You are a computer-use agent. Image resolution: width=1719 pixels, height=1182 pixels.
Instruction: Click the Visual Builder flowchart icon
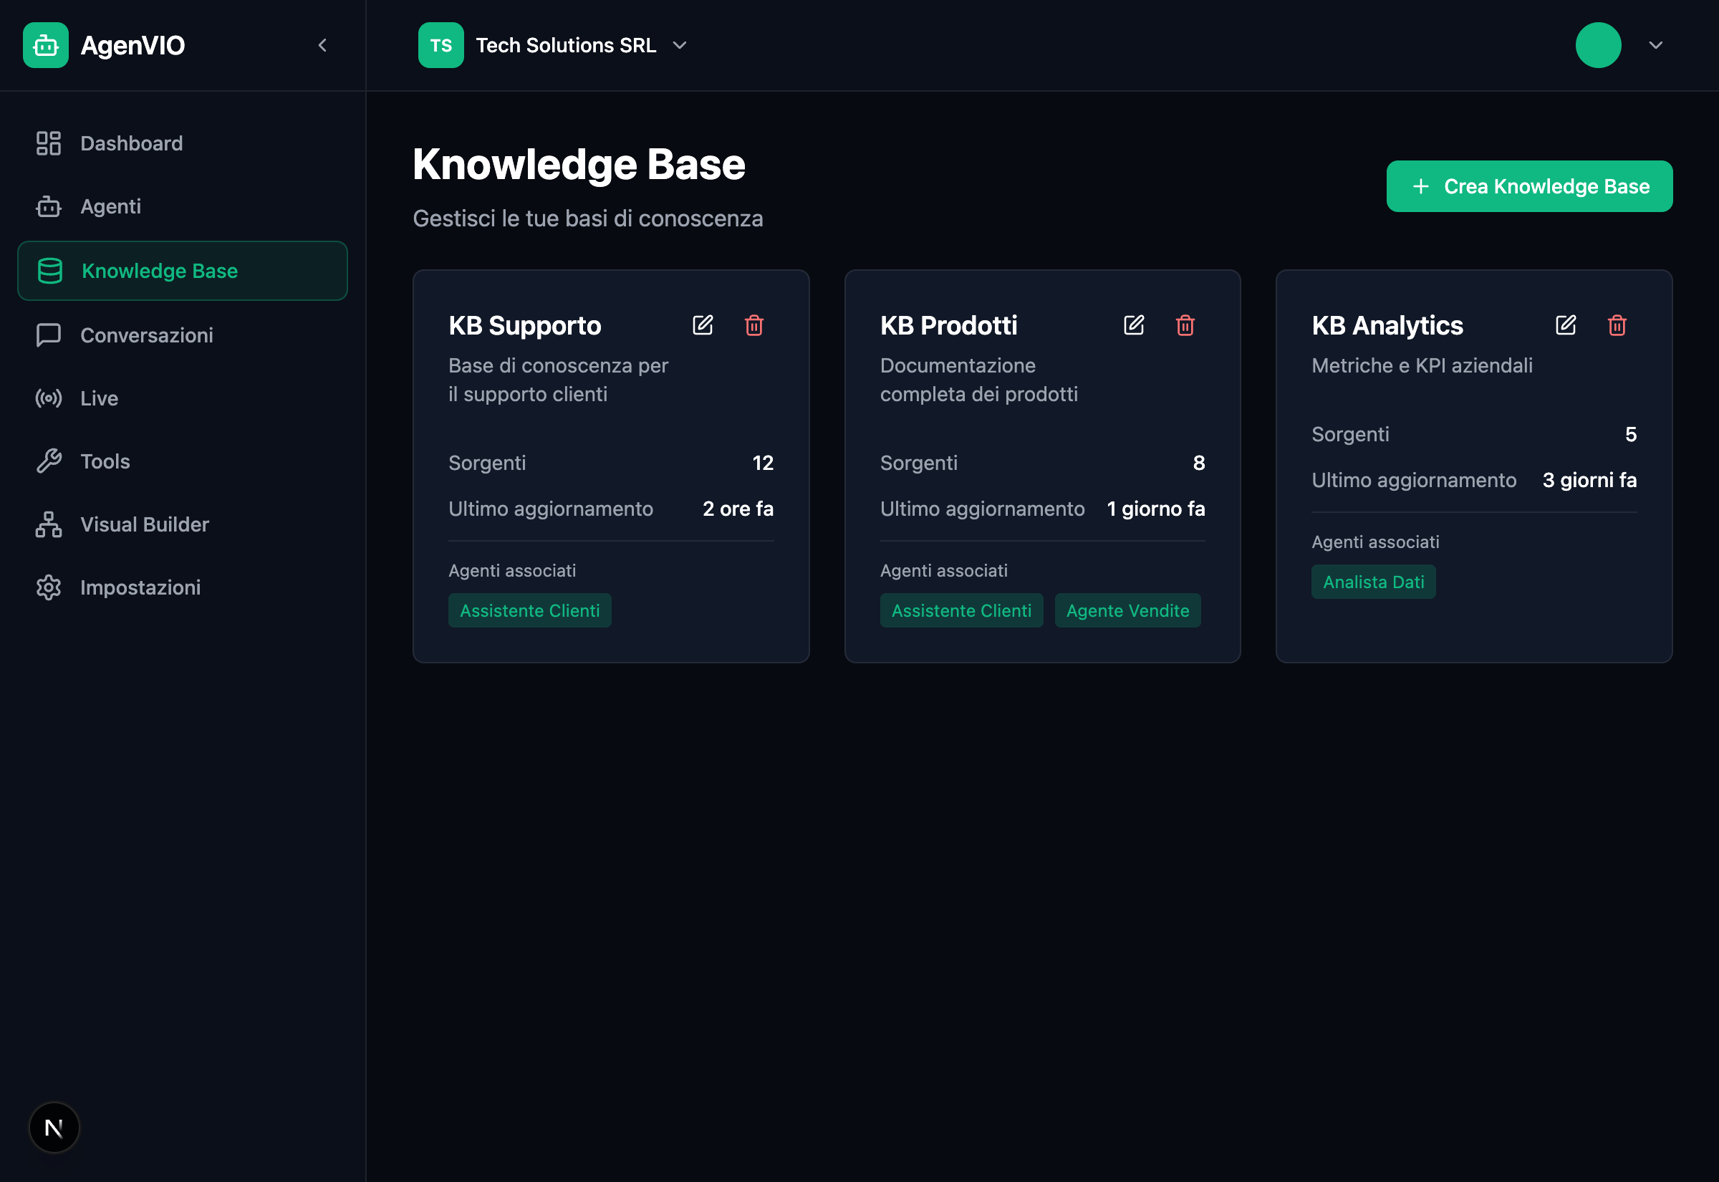(x=48, y=524)
